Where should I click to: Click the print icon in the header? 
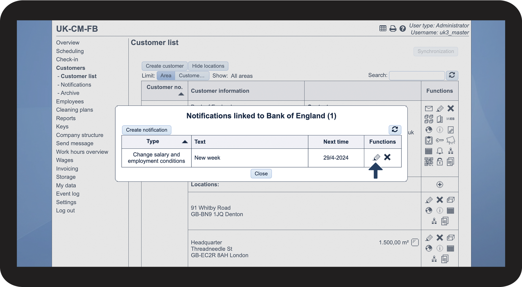[393, 29]
